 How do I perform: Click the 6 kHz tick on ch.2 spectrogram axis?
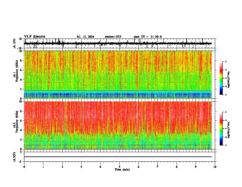pos(21,120)
